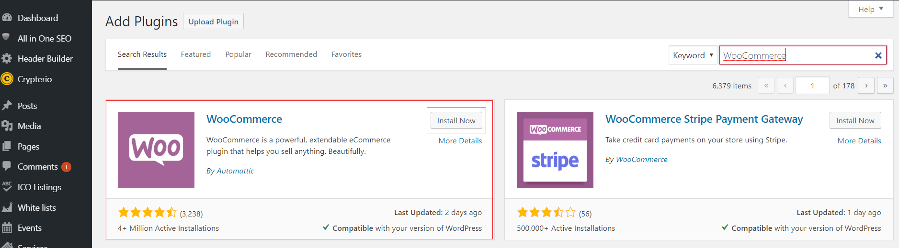This screenshot has width=899, height=248.
Task: Click 'Last Updated: 1 day ago' text
Action: pos(839,212)
